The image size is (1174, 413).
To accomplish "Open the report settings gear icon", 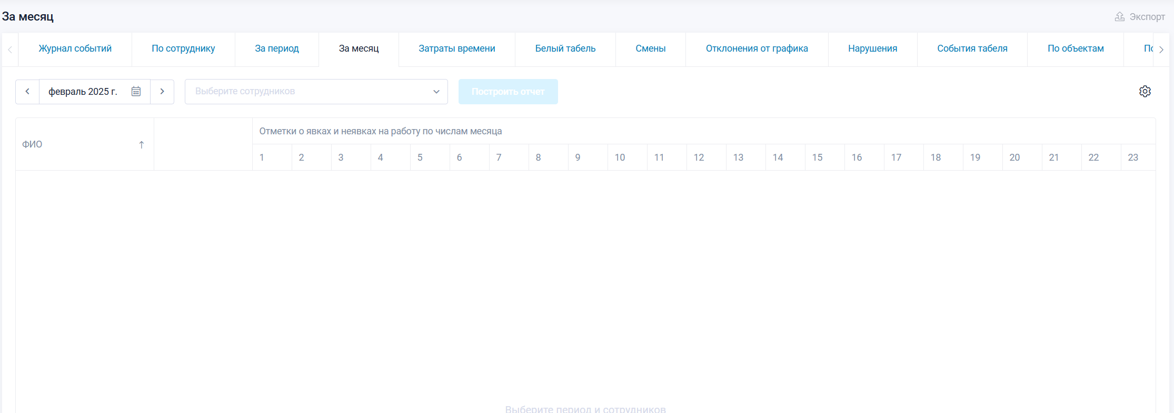I will coord(1145,92).
